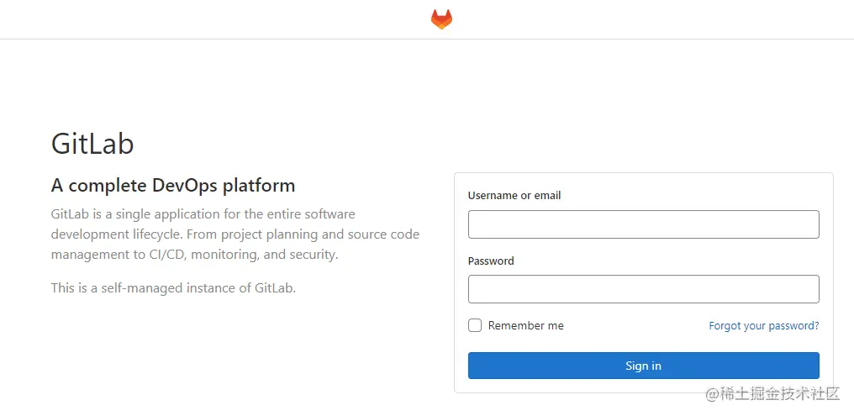Click the 稀土掘金技术社区 watermark
Viewport: 854px width, 416px height.
point(779,394)
